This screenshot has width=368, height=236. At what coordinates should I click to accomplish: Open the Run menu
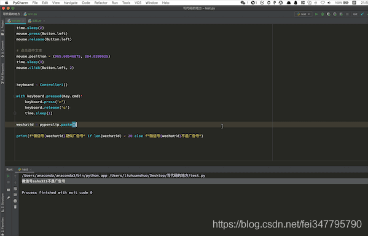(x=115, y=3)
